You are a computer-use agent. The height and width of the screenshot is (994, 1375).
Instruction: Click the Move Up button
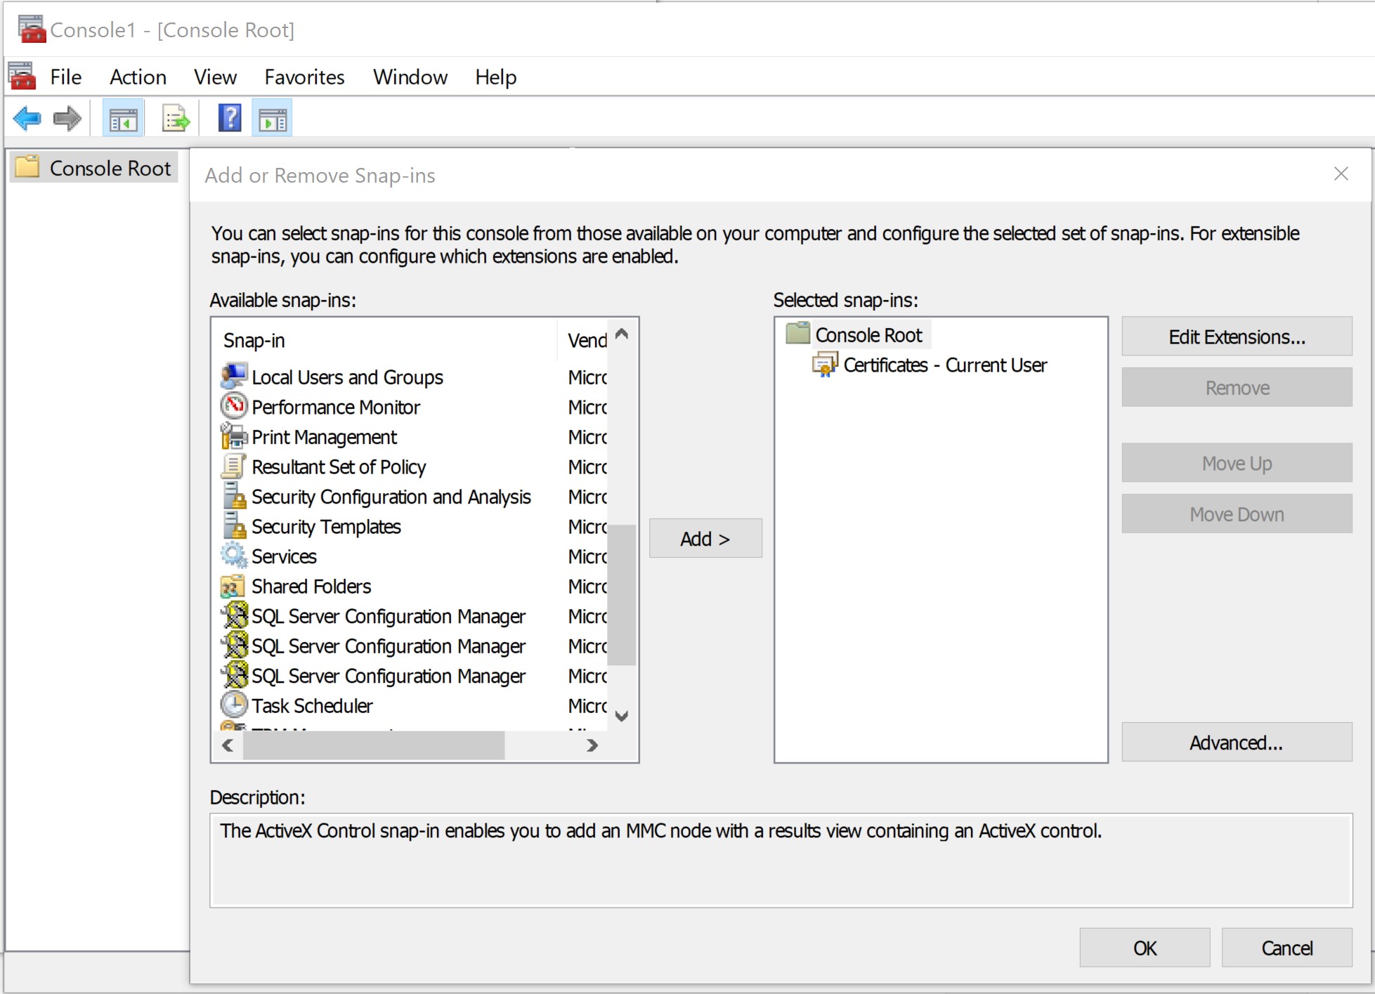(x=1237, y=463)
